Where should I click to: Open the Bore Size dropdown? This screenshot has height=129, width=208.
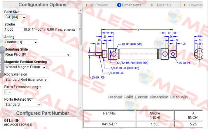click(x=15, y=17)
